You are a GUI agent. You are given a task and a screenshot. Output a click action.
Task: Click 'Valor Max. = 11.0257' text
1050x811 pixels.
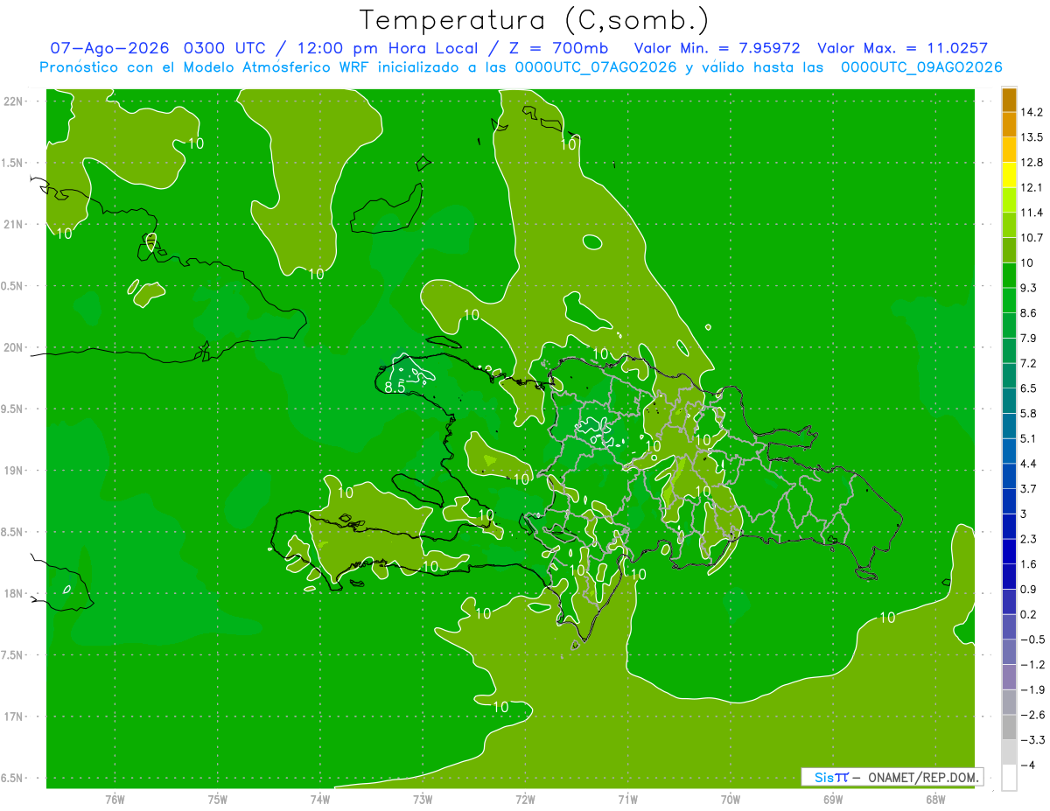pyautogui.click(x=903, y=48)
